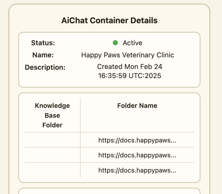Click the 16:35:59 UTC timestamp line

[x=130, y=76]
